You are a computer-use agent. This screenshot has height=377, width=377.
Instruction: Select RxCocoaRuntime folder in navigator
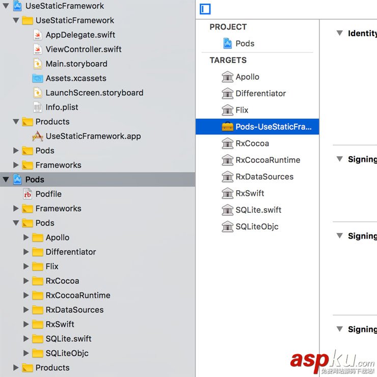tap(78, 295)
